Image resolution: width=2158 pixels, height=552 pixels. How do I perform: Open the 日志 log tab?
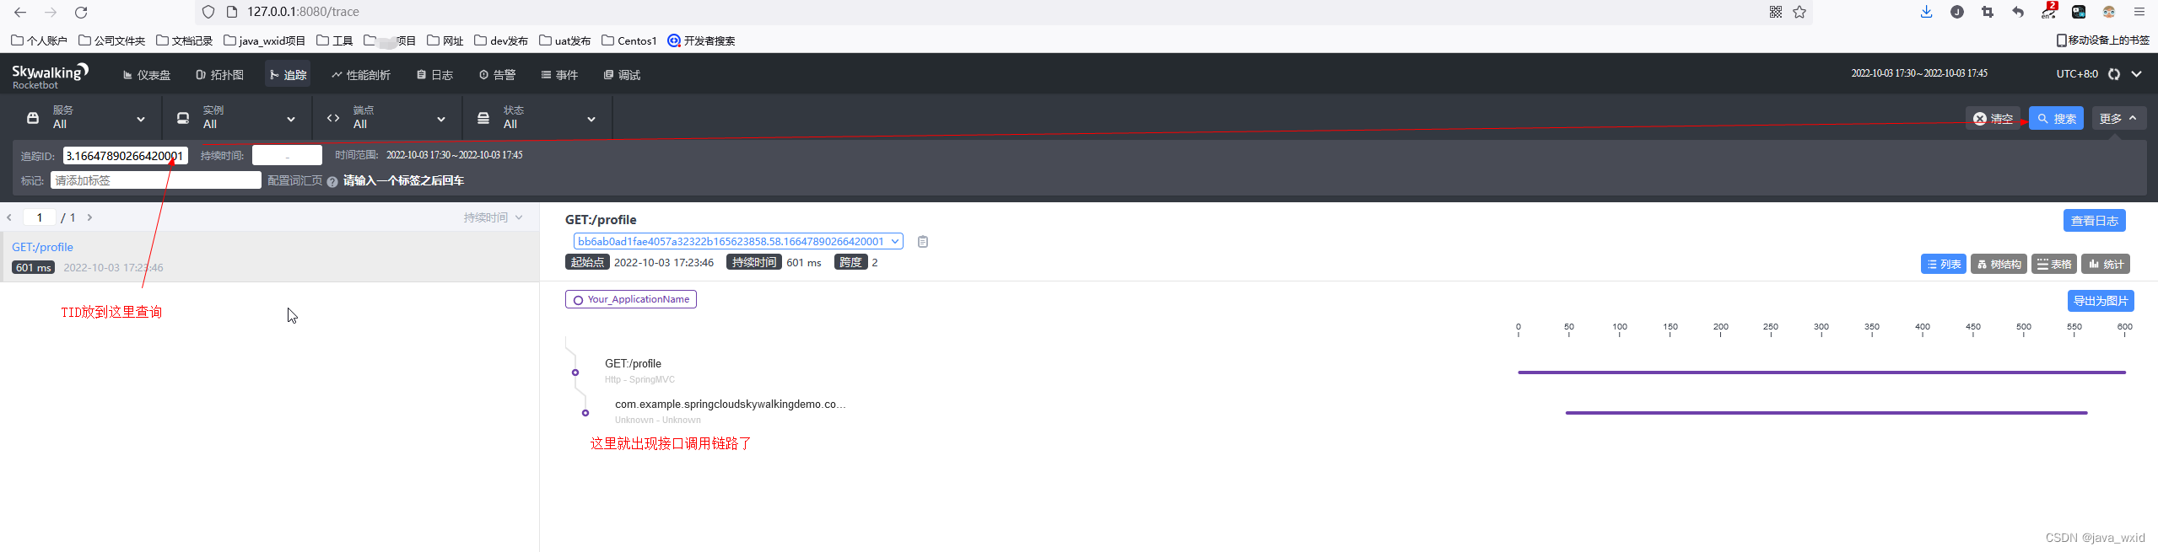click(434, 75)
